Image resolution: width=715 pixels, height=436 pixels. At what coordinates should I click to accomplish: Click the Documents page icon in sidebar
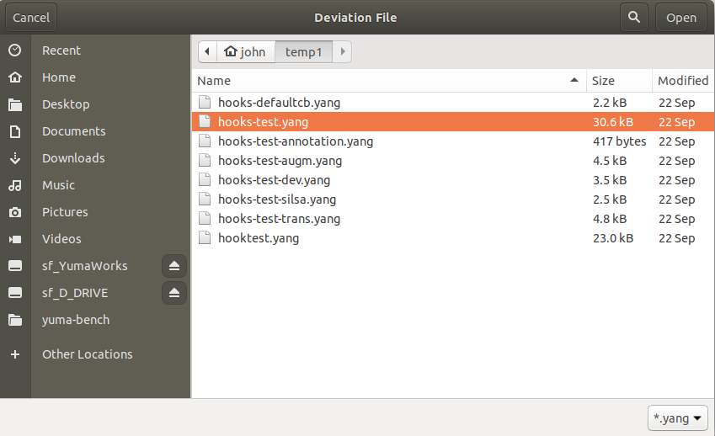pyautogui.click(x=14, y=131)
